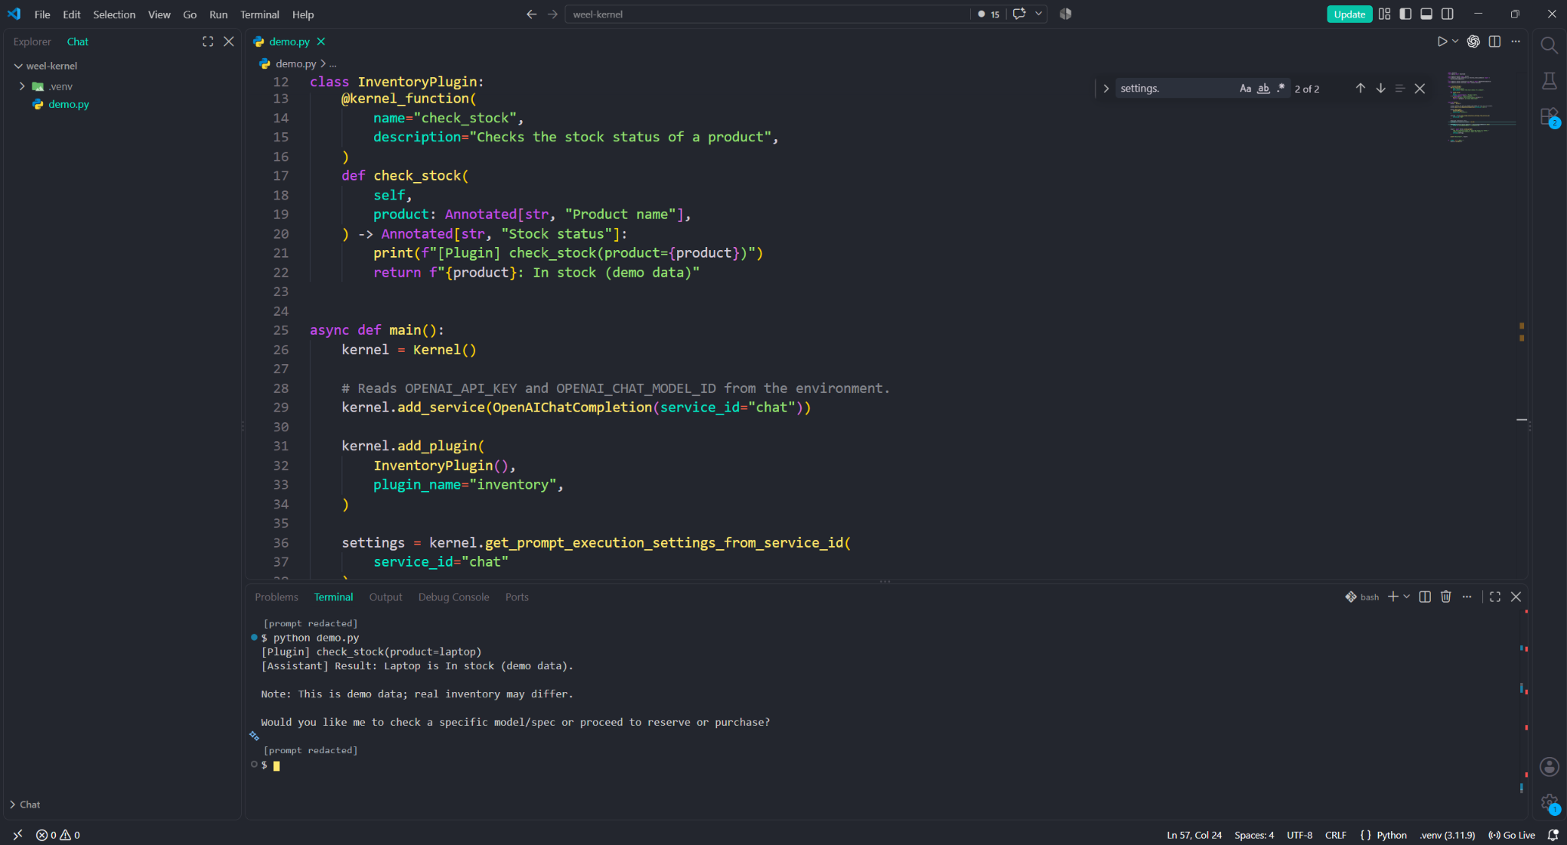Go to next find match
The height and width of the screenshot is (845, 1567).
click(x=1380, y=88)
